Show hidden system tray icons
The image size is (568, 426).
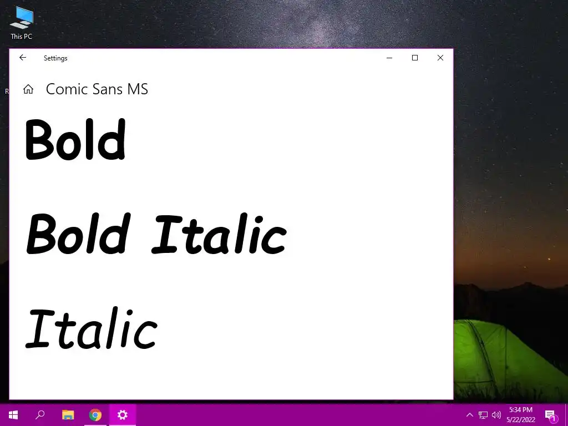(469, 415)
